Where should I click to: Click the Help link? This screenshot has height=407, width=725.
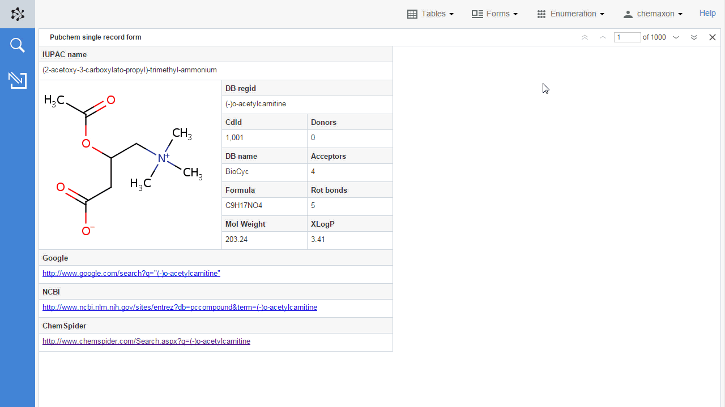click(707, 13)
